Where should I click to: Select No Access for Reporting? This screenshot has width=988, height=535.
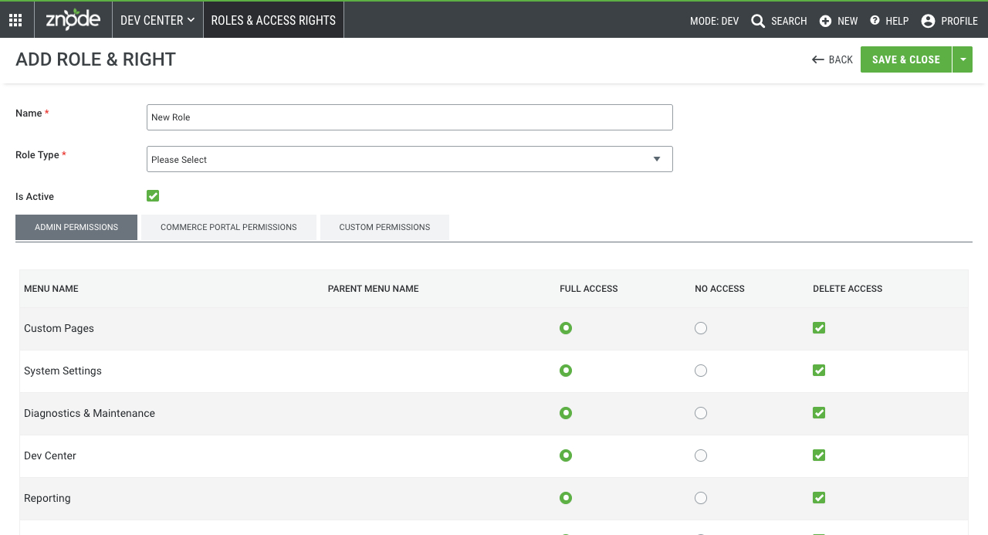click(701, 498)
